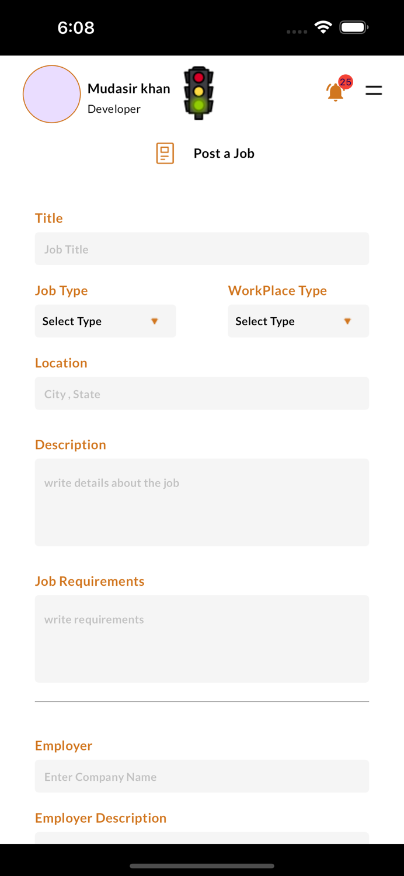Tap the home indicator bar at bottom
Screen dimensions: 404x876
[202, 866]
